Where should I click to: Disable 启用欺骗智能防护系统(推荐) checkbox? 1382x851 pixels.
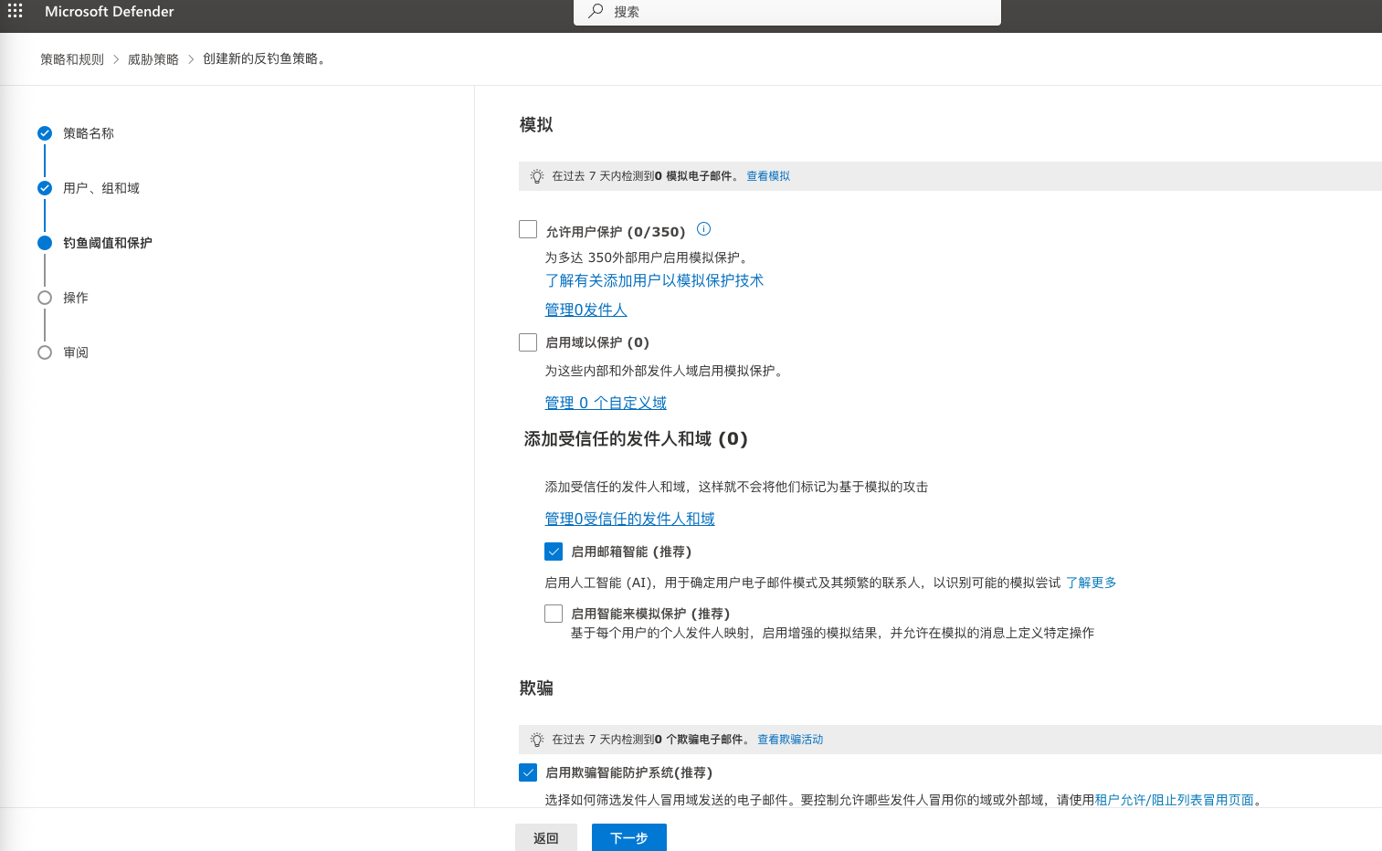(x=528, y=772)
